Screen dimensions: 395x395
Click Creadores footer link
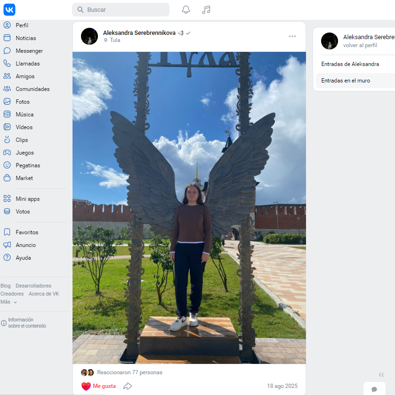(12, 294)
